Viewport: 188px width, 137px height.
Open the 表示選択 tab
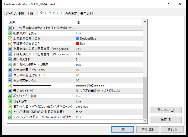pos(86,14)
